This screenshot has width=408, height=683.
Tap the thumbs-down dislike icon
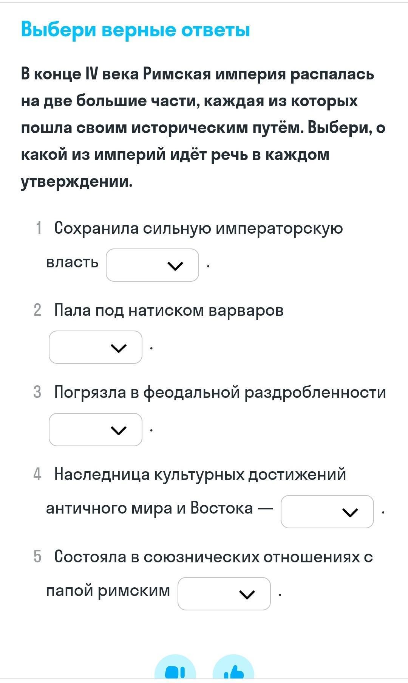point(175,672)
